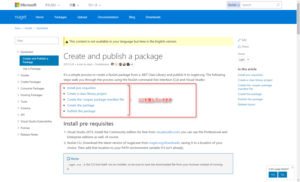Image resolution: width=300 pixels, height=182 pixels.
Task: Close the page helpful popup
Action: pos(292,167)
